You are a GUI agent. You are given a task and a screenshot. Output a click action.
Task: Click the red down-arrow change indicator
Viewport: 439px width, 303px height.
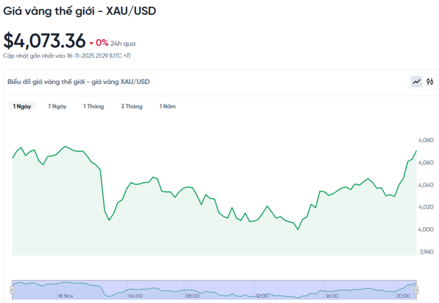91,43
